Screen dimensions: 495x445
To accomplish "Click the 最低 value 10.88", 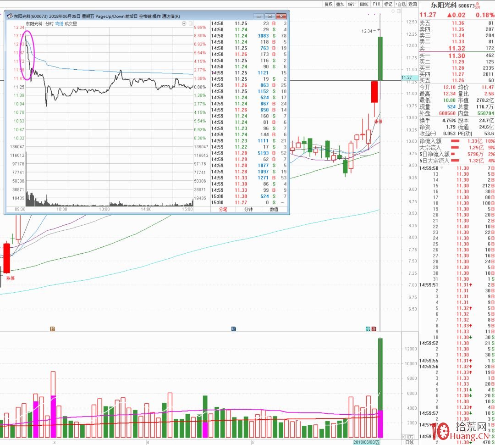I will click(449, 100).
